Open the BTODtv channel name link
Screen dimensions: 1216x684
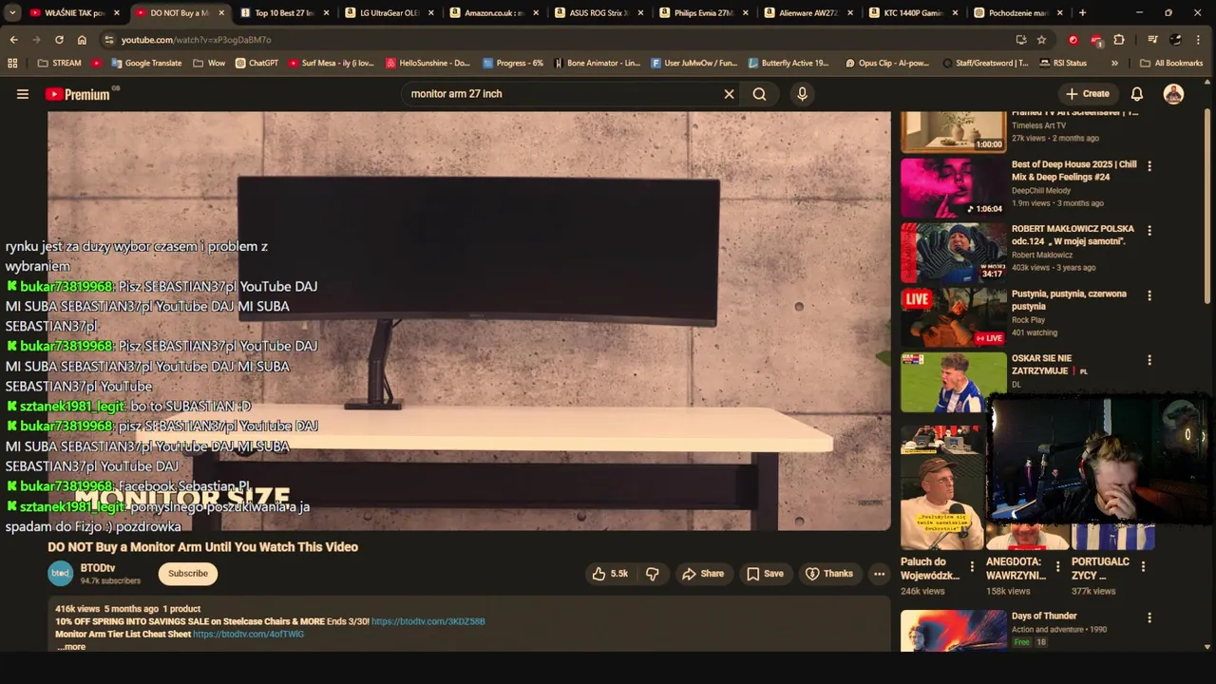click(x=98, y=568)
